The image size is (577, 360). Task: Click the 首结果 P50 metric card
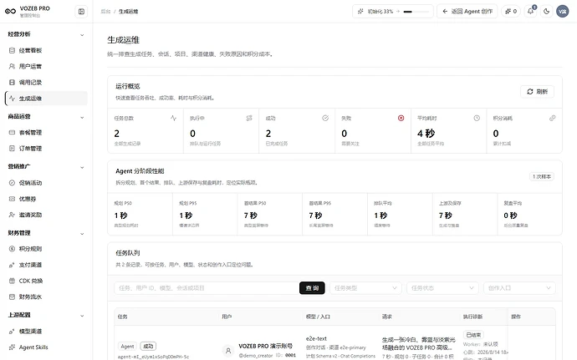click(270, 214)
